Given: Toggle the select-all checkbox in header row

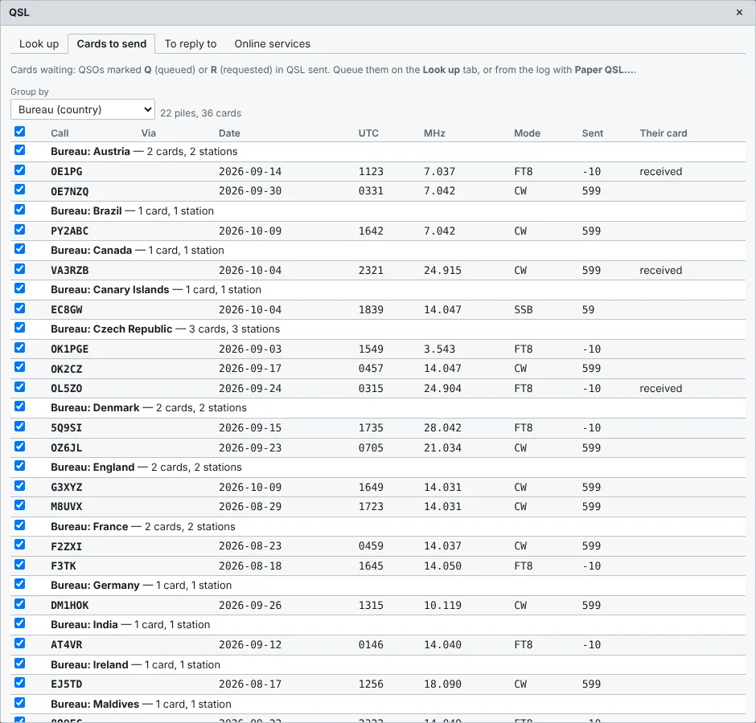Looking at the screenshot, I should pyautogui.click(x=20, y=132).
